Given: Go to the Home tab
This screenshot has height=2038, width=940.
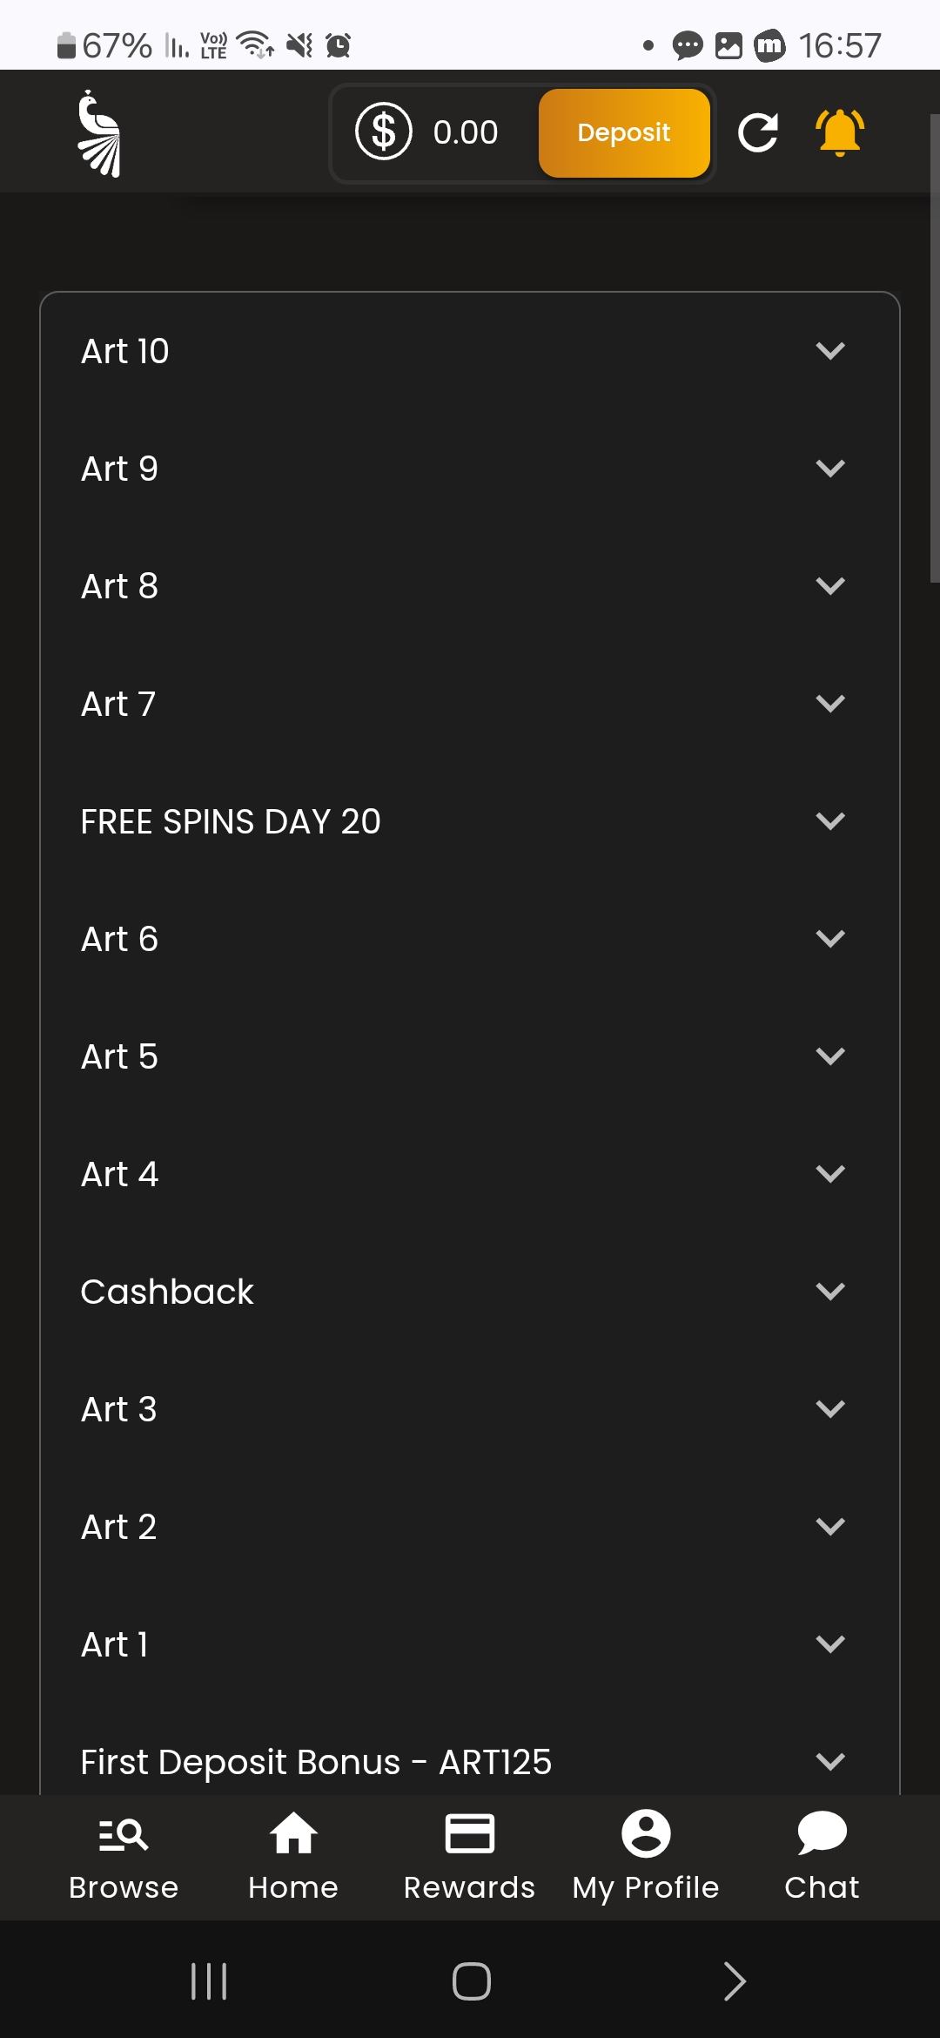Looking at the screenshot, I should click(293, 1834).
